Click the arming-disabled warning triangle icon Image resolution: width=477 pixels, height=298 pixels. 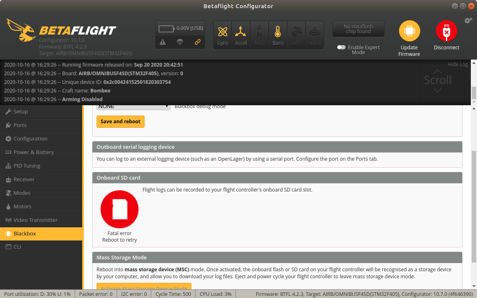(x=163, y=42)
